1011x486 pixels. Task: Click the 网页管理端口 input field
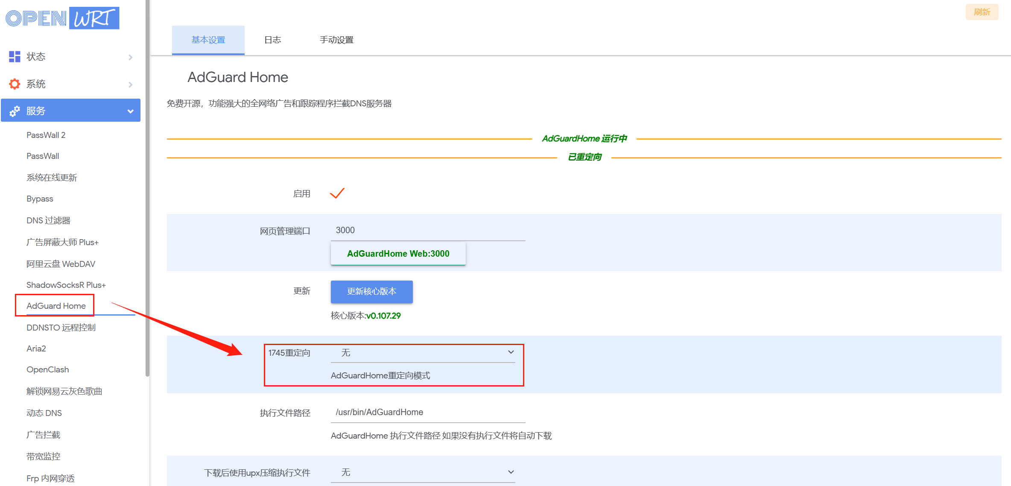pos(428,231)
